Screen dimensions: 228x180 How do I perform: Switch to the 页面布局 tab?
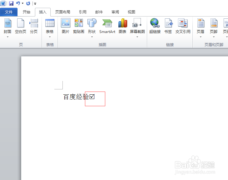(63, 12)
